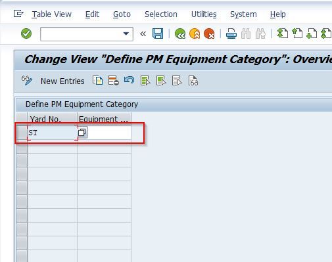Viewport: 332px width, 262px height.
Task: Click the Deselect All icon
Action: [177, 81]
